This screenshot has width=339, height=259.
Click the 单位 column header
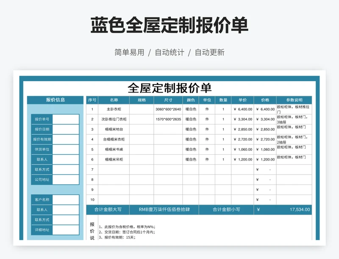[207, 100]
